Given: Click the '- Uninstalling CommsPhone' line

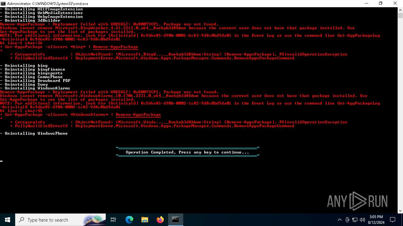Looking at the screenshot, I should point(31,77).
